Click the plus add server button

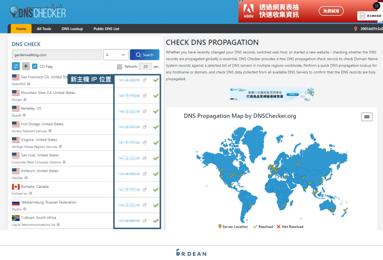coord(26,66)
